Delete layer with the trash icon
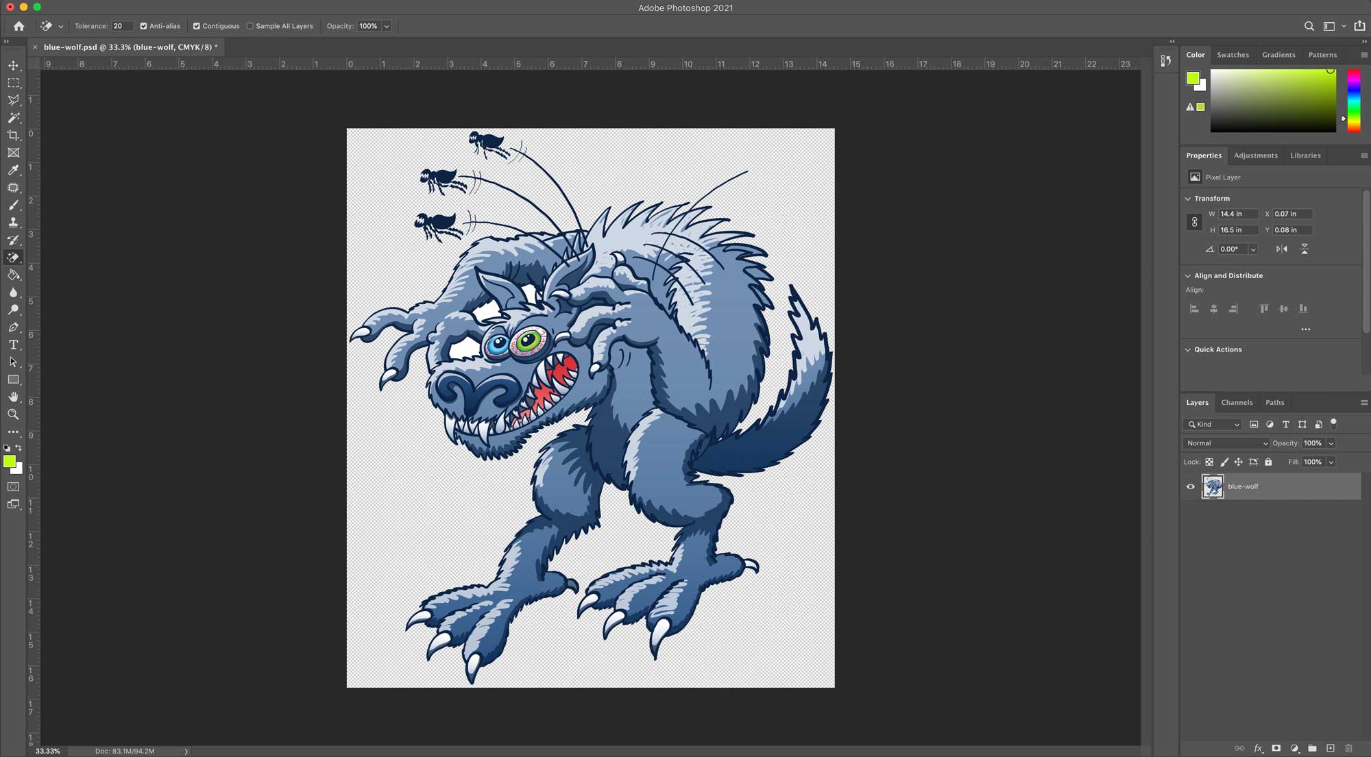Image resolution: width=1371 pixels, height=757 pixels. click(1348, 748)
